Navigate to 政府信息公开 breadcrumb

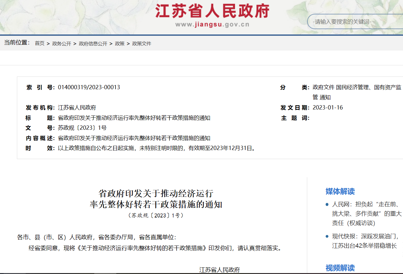(x=93, y=44)
